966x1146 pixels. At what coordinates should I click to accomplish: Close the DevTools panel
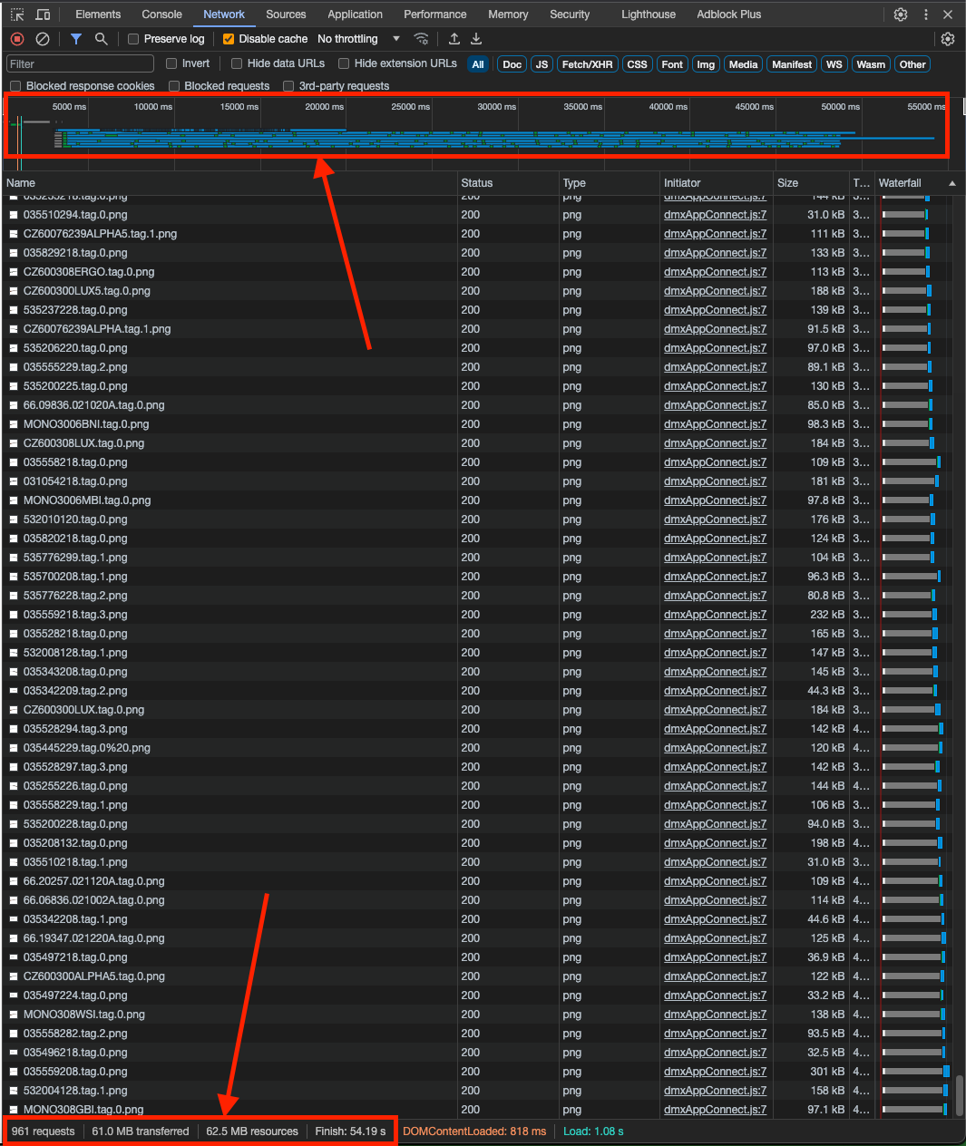(x=948, y=15)
